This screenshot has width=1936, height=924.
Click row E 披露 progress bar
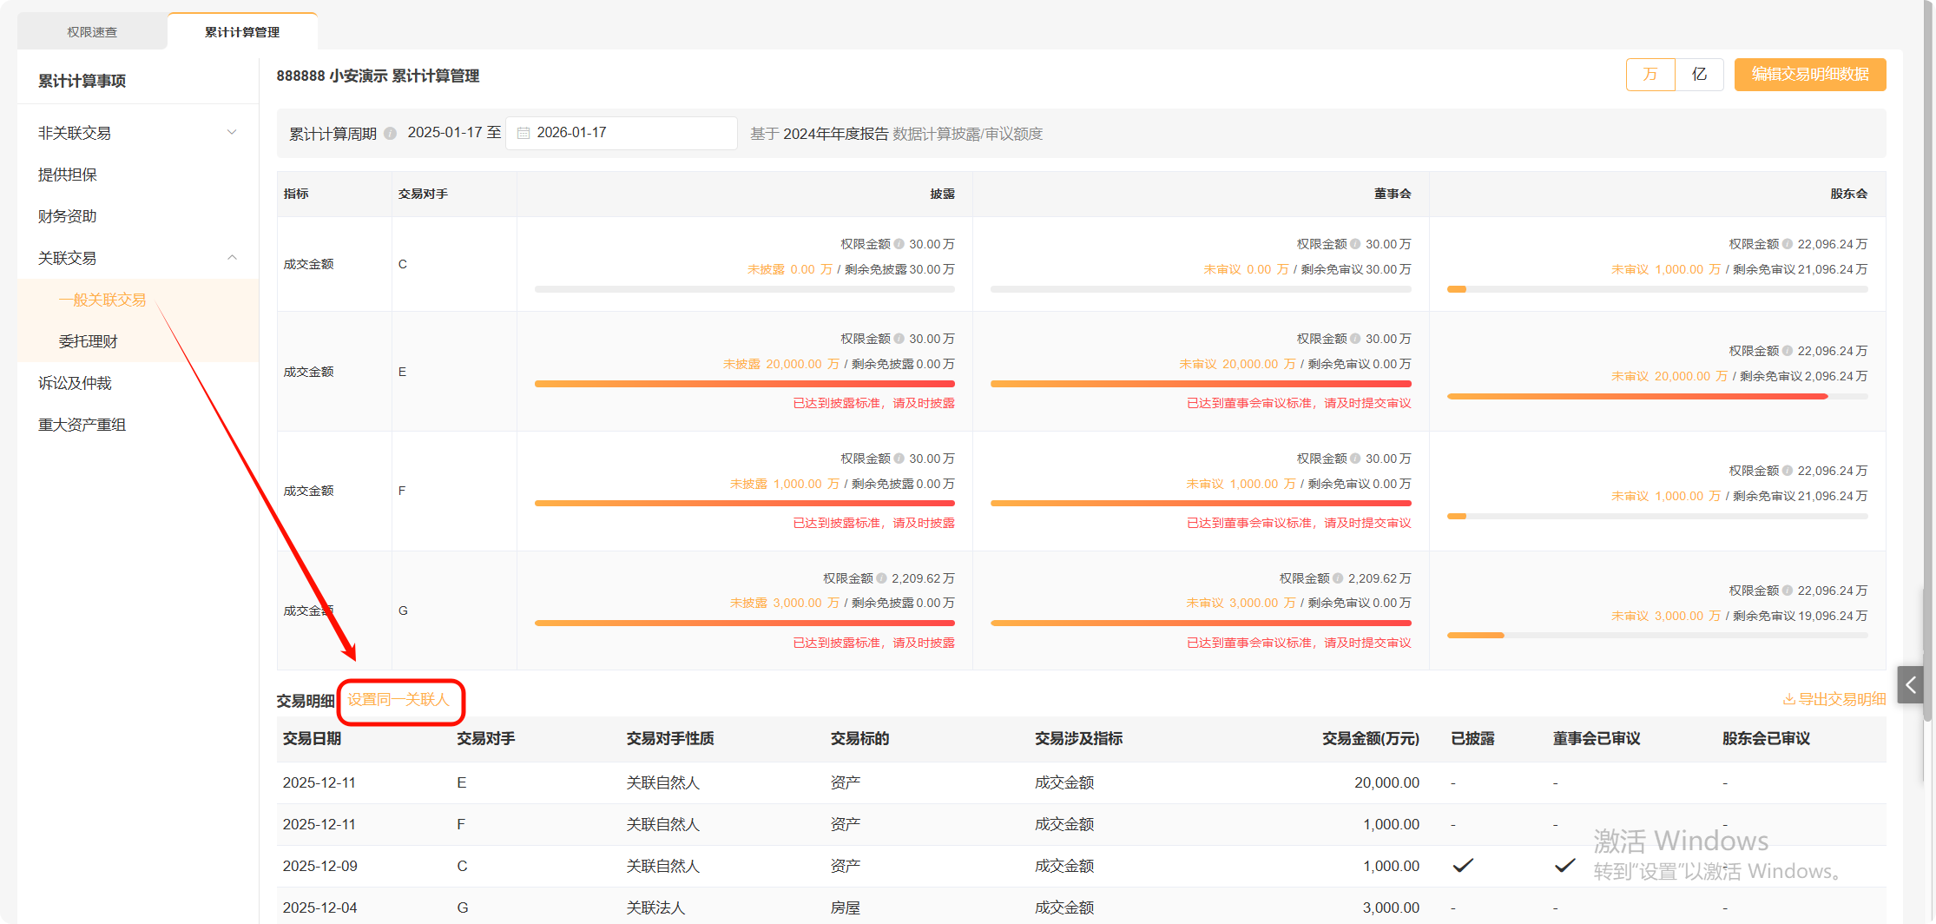744,384
